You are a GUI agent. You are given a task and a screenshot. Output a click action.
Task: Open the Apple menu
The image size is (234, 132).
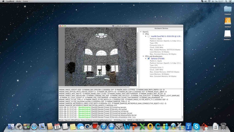pos(3,1)
